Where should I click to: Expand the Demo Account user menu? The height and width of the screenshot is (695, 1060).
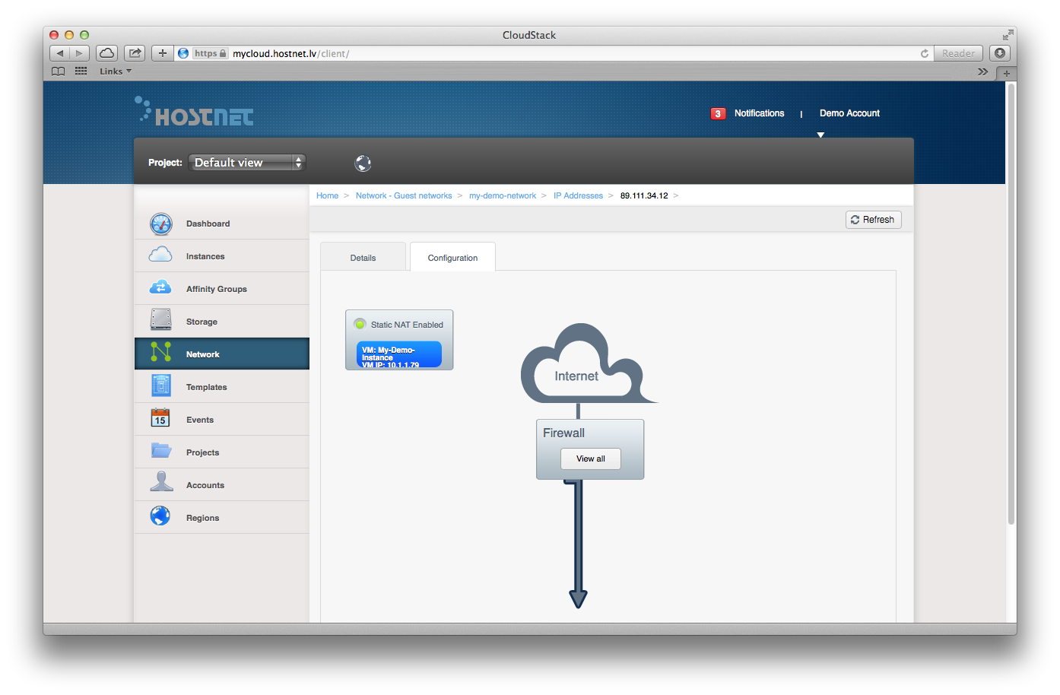tap(849, 114)
